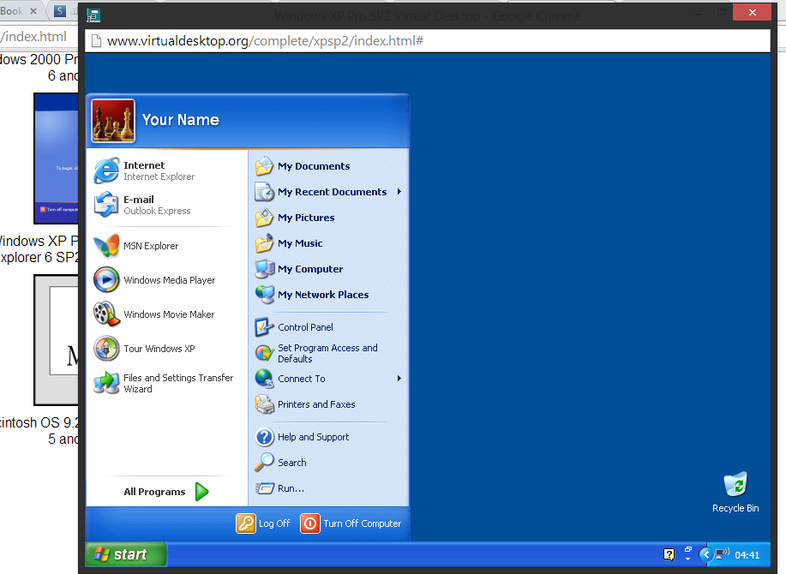Expand All Programs with green arrow
Viewport: 786px width, 574px height.
[201, 492]
